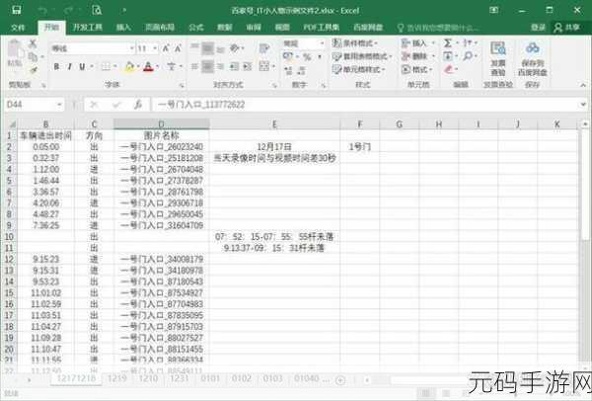Image resolution: width=592 pixels, height=401 pixels.
Task: Collapse the ribbon with the chevron arrow
Action: (x=583, y=85)
